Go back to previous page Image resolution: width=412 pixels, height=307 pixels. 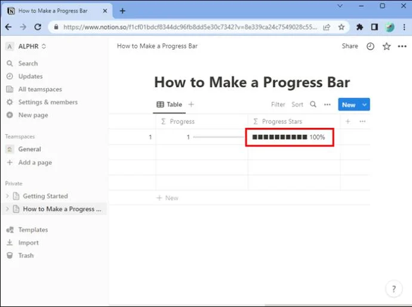coord(8,27)
